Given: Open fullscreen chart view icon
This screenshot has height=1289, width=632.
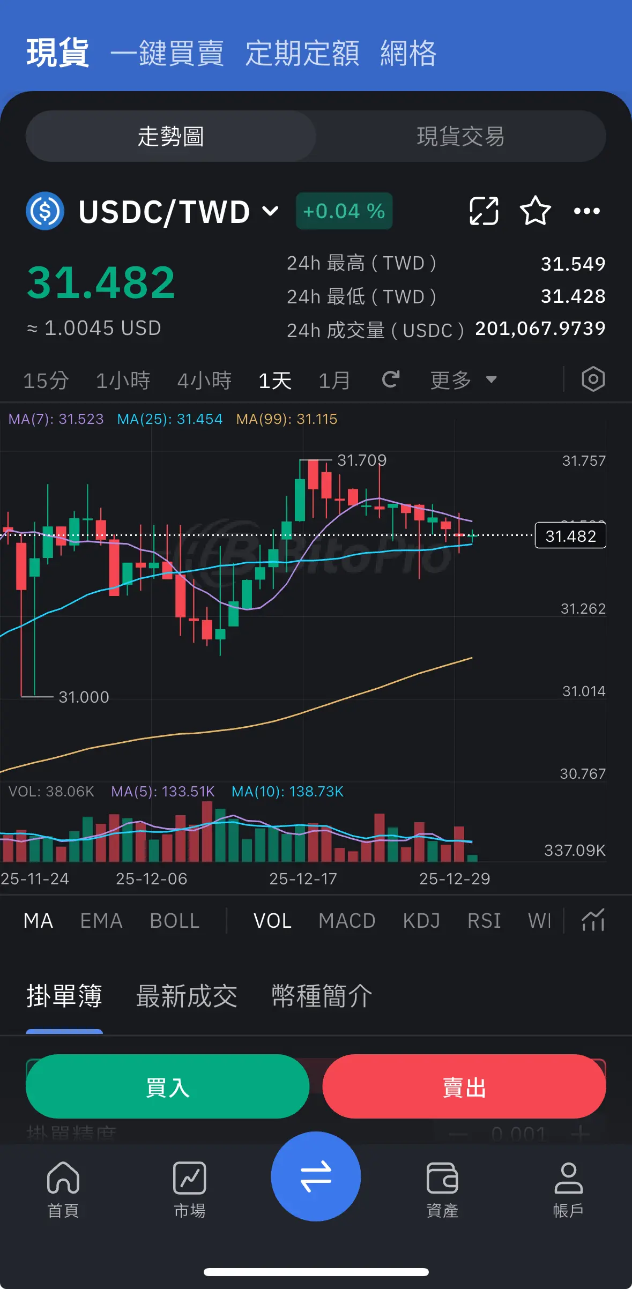Looking at the screenshot, I should coord(484,211).
